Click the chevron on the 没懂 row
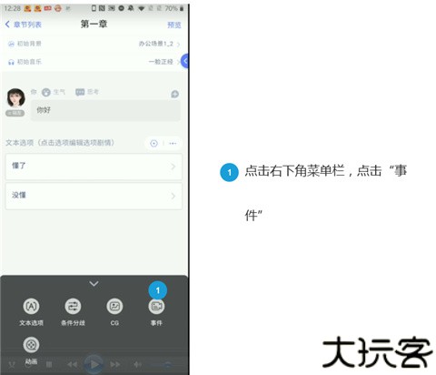The width and height of the screenshot is (436, 375). 173,196
